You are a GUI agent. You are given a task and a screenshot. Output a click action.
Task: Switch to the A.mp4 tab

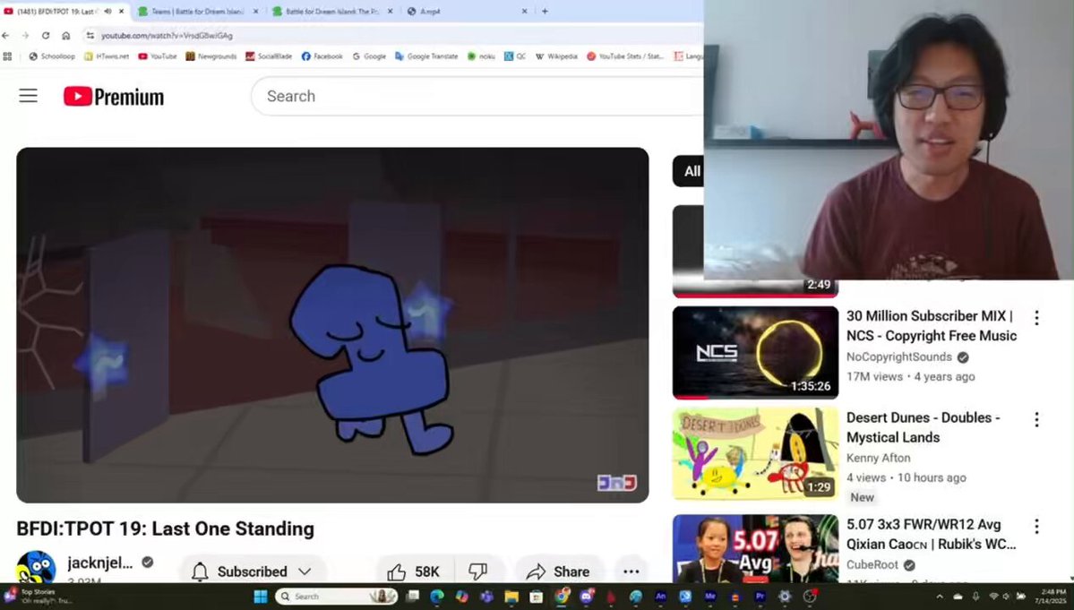pos(466,12)
